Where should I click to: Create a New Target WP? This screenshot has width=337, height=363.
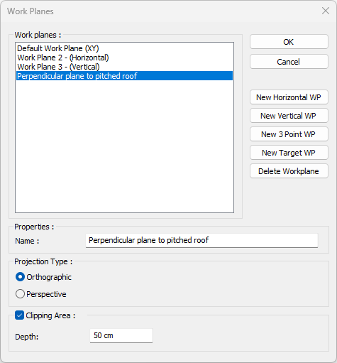point(289,153)
